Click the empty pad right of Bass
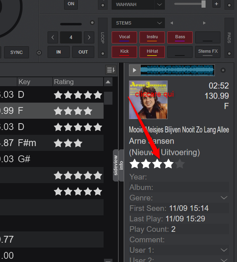 [208, 37]
